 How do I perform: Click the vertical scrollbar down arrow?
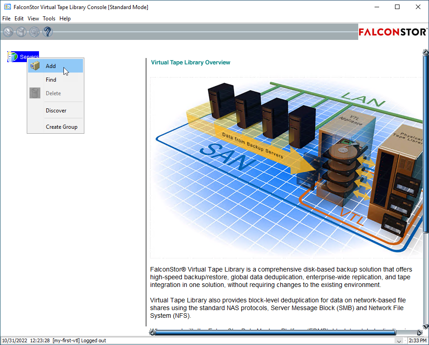point(425,326)
